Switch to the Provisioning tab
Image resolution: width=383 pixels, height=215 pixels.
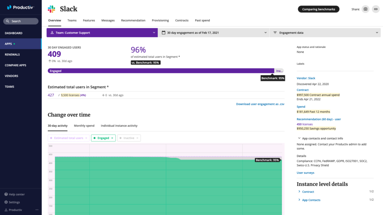[160, 21]
